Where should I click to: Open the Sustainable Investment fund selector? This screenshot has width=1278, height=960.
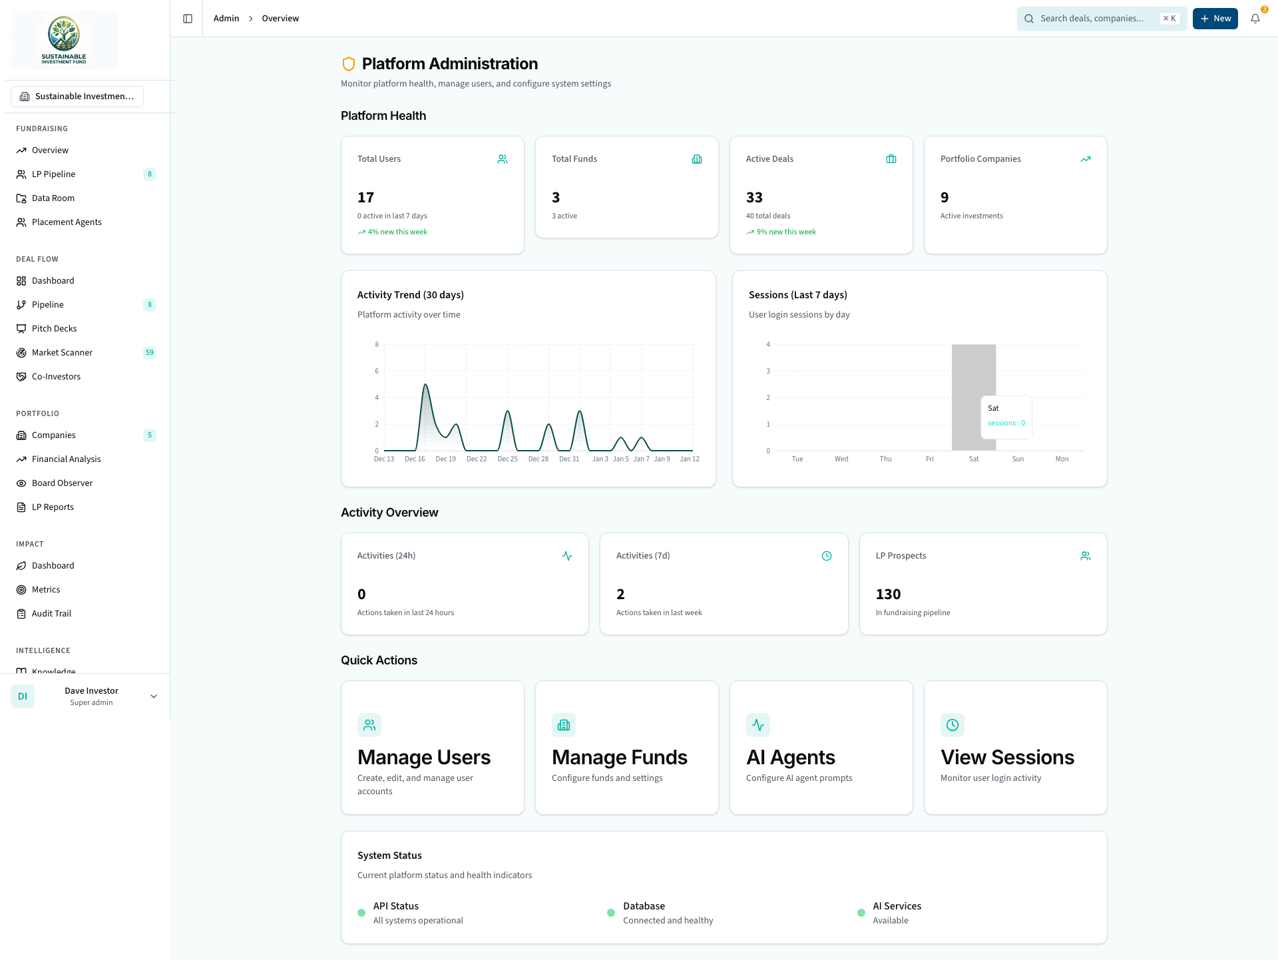(77, 97)
